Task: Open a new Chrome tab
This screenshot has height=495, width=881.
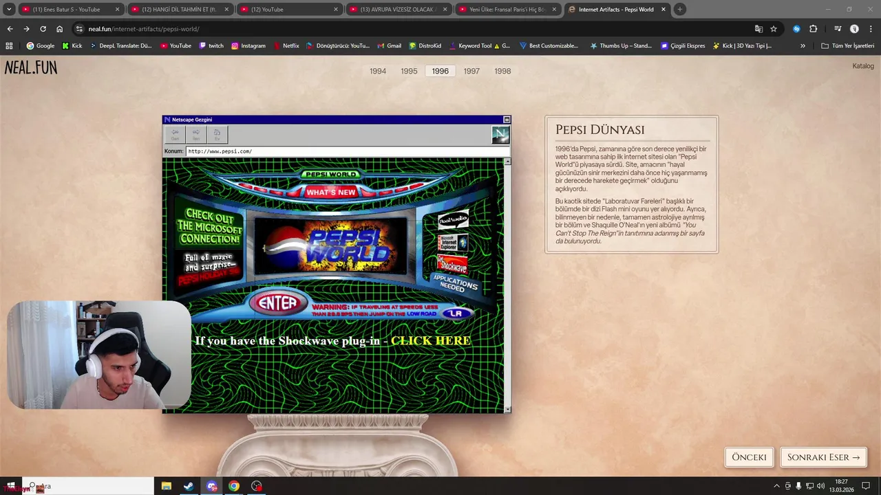Action: point(679,10)
